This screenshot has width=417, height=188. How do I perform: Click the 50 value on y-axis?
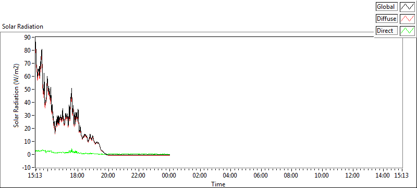pyautogui.click(x=28, y=89)
